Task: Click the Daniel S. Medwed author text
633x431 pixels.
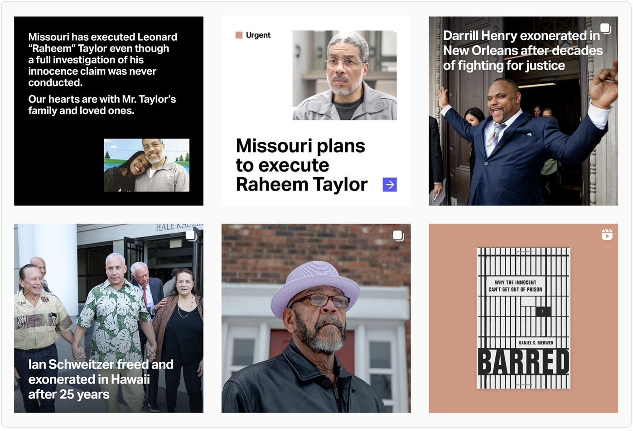Action: 536,343
